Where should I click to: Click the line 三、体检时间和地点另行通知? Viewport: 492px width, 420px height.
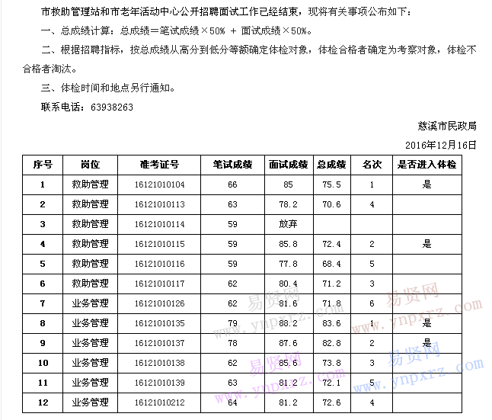(108, 88)
